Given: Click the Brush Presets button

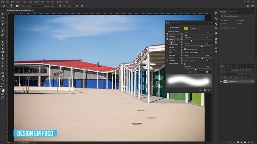Looking at the screenshot, I should [x=174, y=28].
